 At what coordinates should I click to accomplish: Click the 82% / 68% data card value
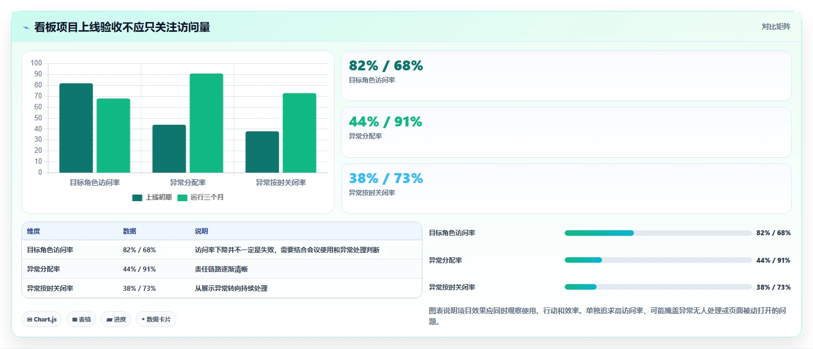[x=386, y=66]
